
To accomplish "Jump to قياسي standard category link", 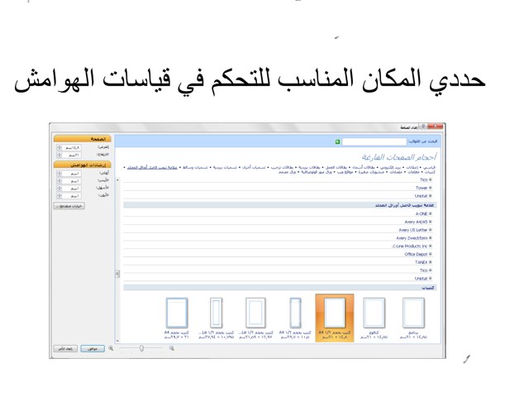I will pos(430,167).
